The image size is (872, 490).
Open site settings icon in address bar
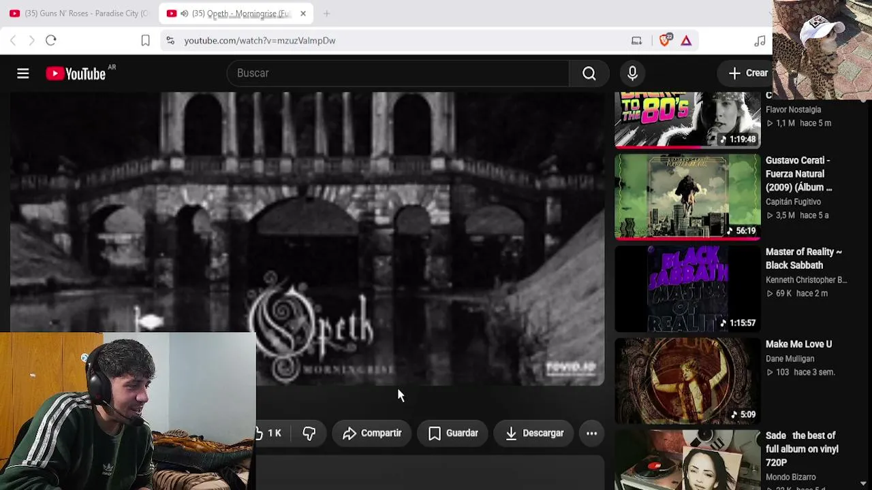tap(170, 41)
